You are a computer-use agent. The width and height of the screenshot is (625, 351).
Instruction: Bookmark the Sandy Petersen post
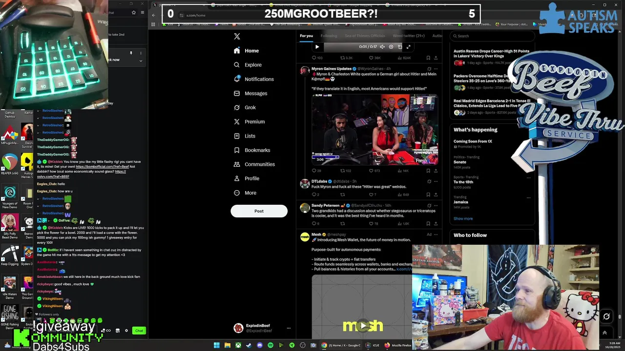point(428,223)
